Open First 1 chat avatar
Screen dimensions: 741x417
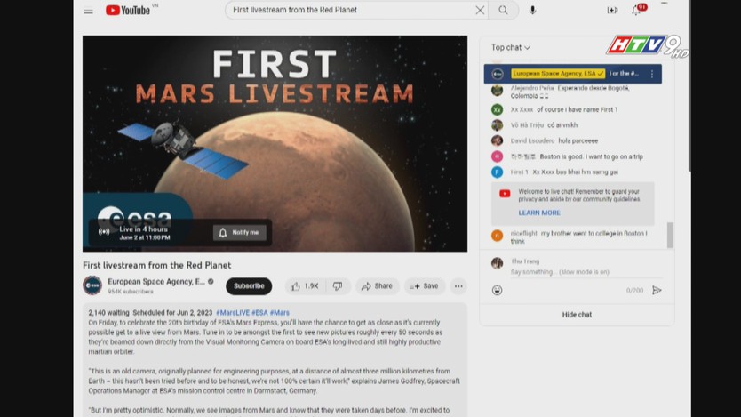coord(497,172)
